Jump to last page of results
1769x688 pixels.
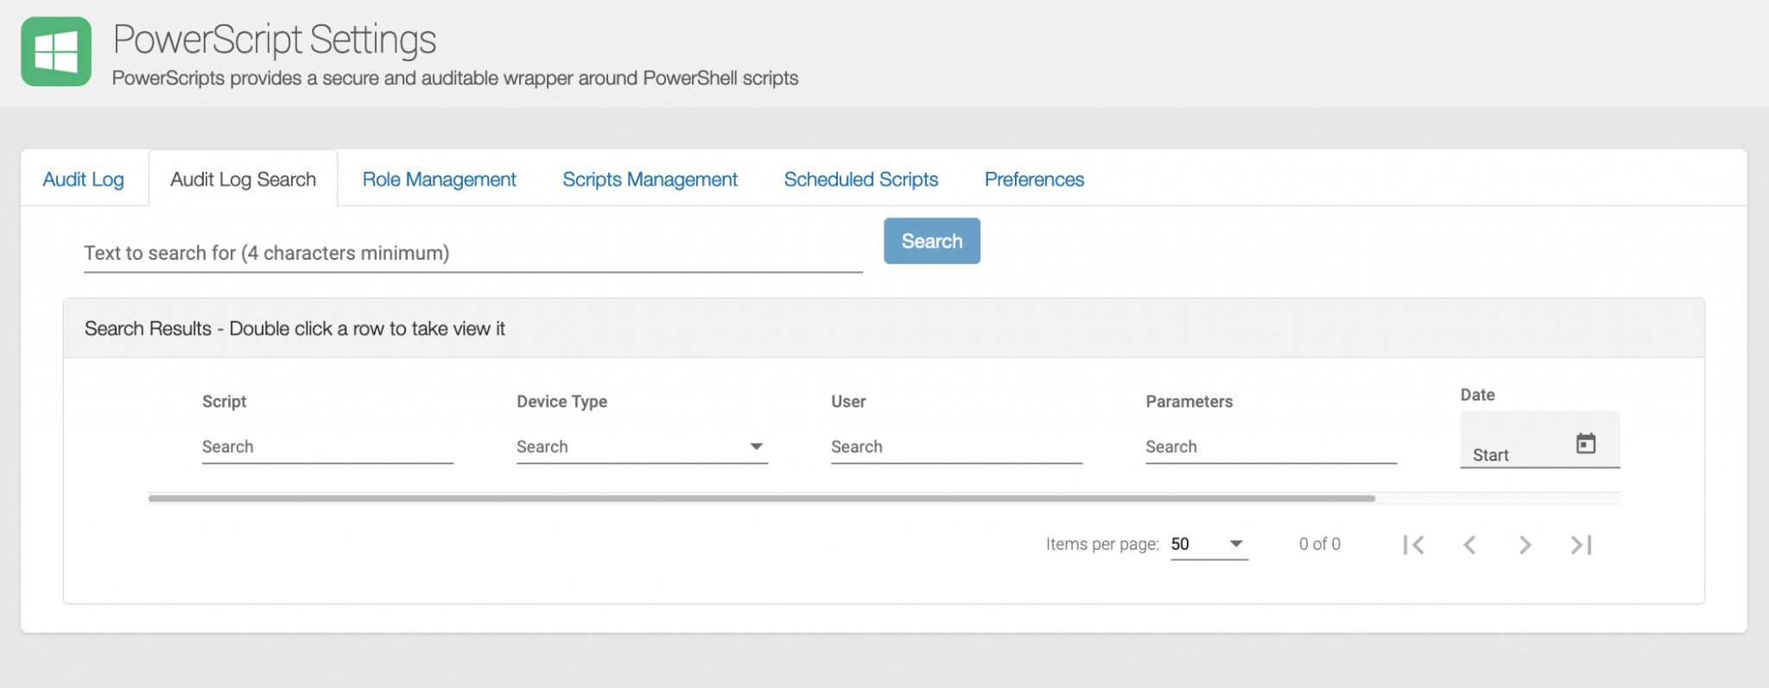pos(1581,545)
